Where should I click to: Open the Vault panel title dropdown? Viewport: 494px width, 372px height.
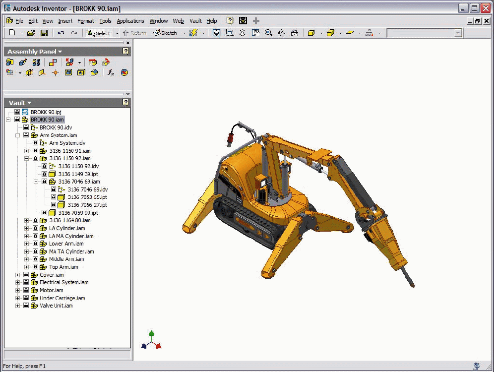click(29, 103)
